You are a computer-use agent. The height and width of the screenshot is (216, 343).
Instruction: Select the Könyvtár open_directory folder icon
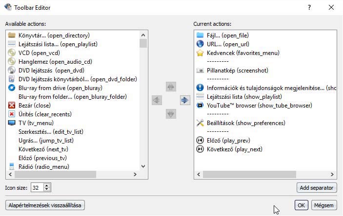12,36
